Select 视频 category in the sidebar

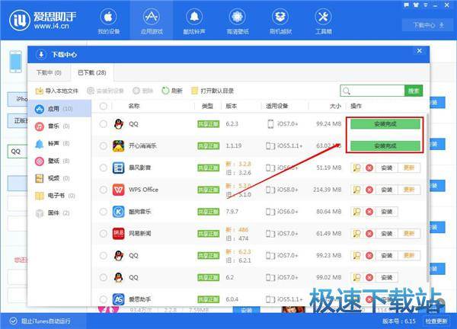click(x=59, y=178)
